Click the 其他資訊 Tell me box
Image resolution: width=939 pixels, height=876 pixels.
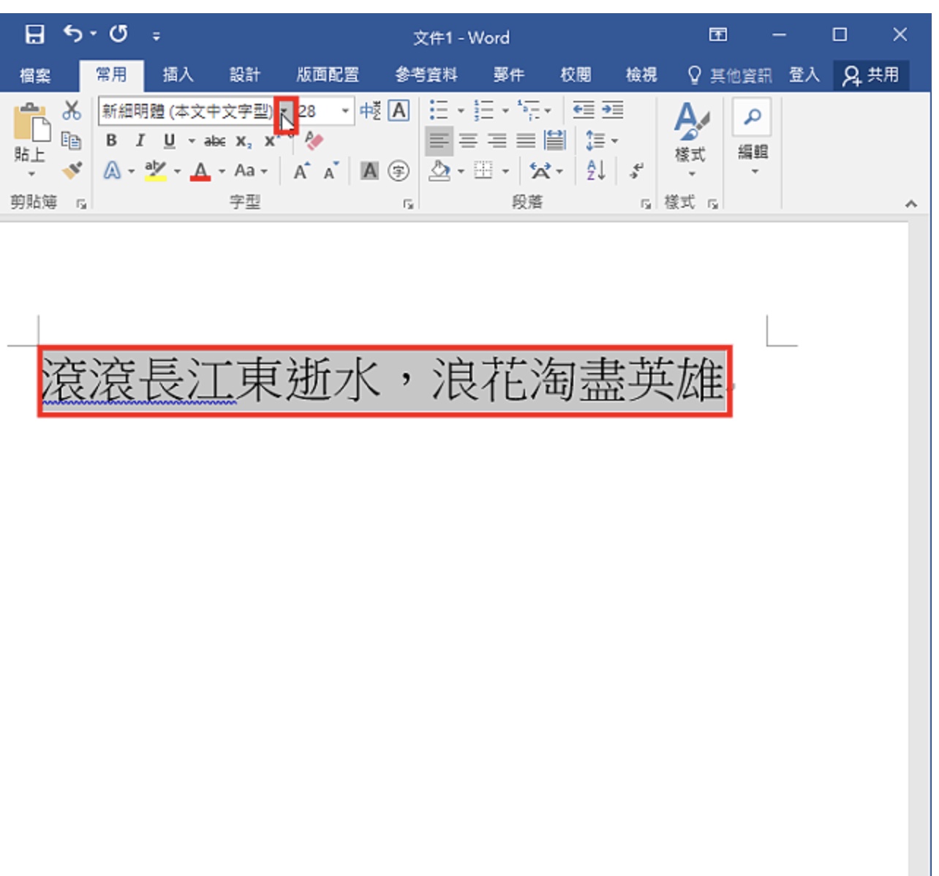click(x=730, y=75)
